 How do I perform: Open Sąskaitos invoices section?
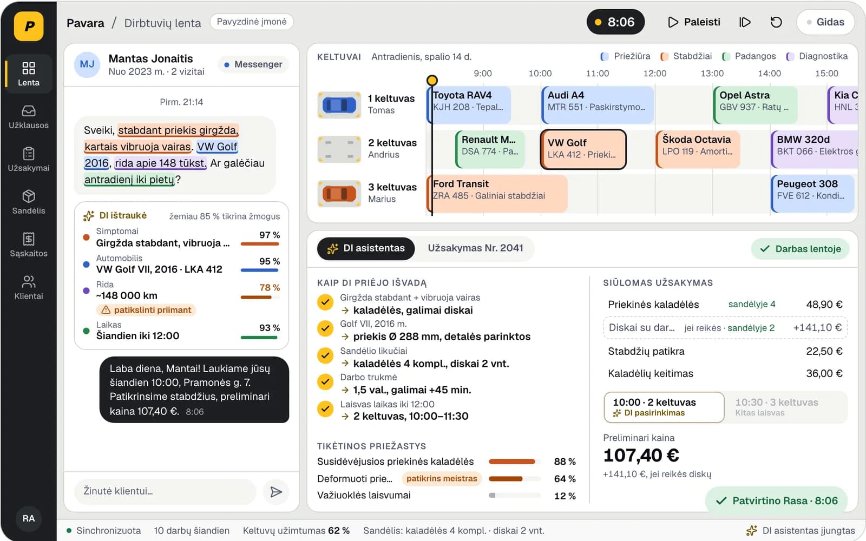(x=29, y=245)
